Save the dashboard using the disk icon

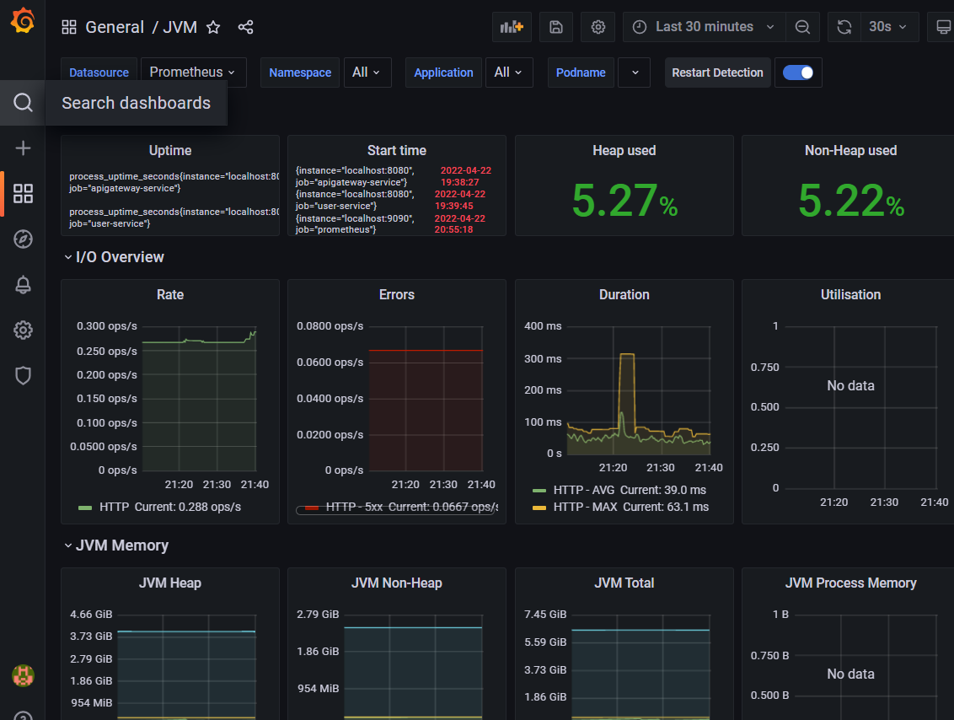coord(556,27)
